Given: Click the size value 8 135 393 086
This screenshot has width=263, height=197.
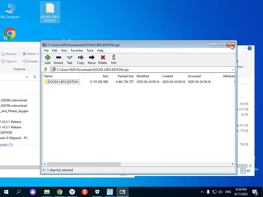Looking at the screenshot, I should (x=99, y=82).
